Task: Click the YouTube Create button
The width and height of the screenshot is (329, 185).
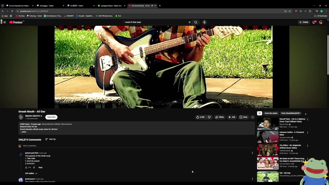Action: (304, 22)
